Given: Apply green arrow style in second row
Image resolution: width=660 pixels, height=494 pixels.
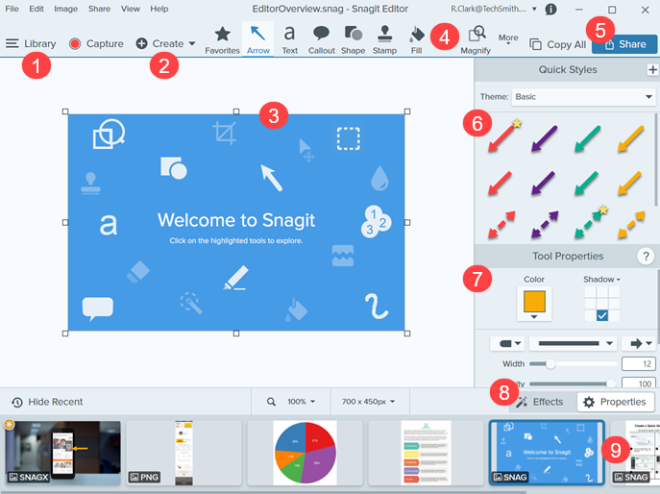Looking at the screenshot, I should click(587, 184).
